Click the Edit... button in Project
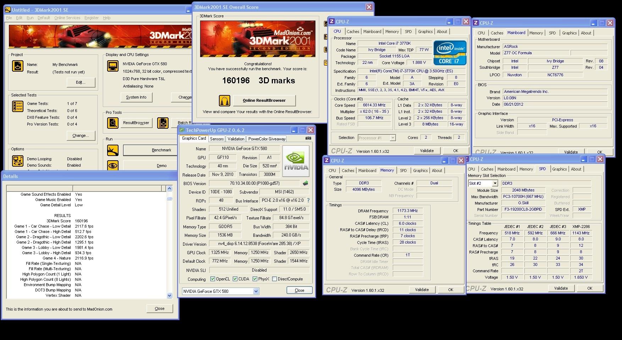This screenshot has width=622, height=340. 81,82
